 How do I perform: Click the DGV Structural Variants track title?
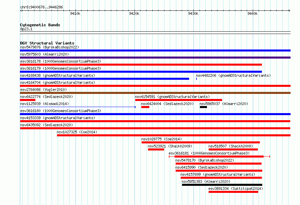pos(47,43)
